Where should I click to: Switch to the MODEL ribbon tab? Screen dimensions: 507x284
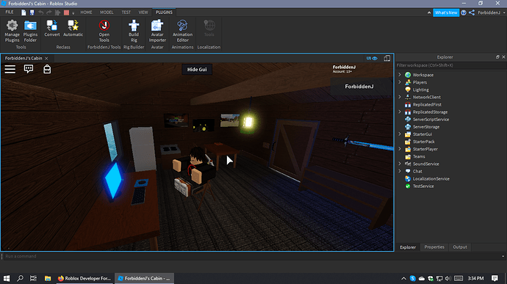pos(107,12)
